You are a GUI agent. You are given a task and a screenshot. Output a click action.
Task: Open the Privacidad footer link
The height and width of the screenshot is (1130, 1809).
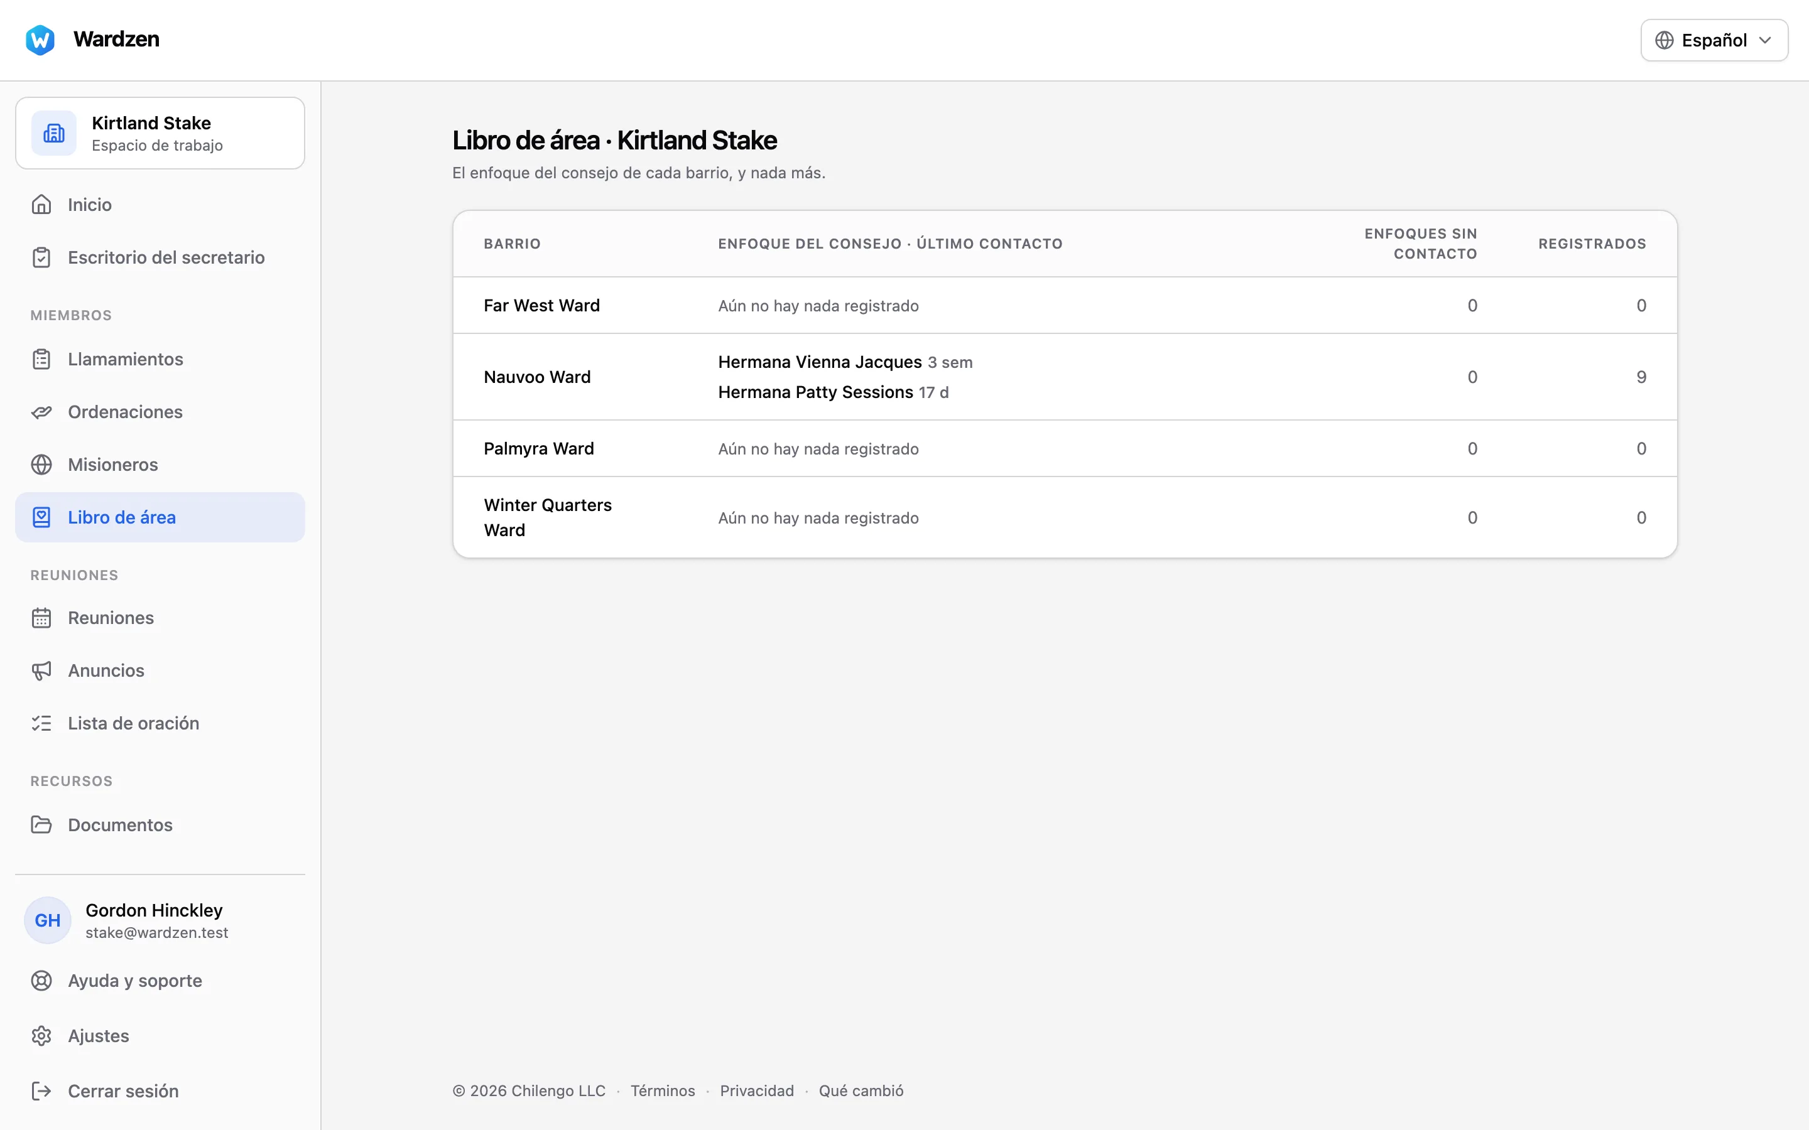point(756,1090)
